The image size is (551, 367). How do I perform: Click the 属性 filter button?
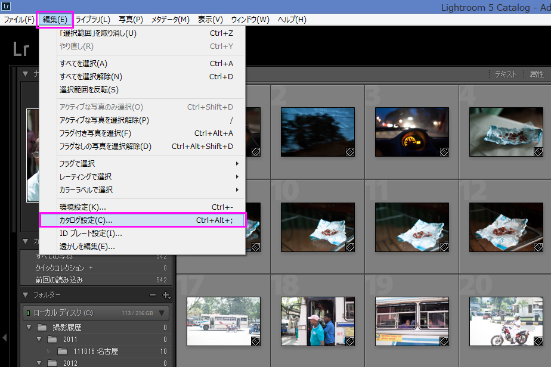pos(537,74)
